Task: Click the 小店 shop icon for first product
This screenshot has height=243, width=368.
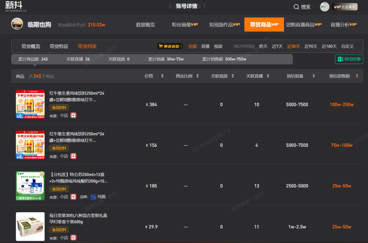Action: pos(73,116)
